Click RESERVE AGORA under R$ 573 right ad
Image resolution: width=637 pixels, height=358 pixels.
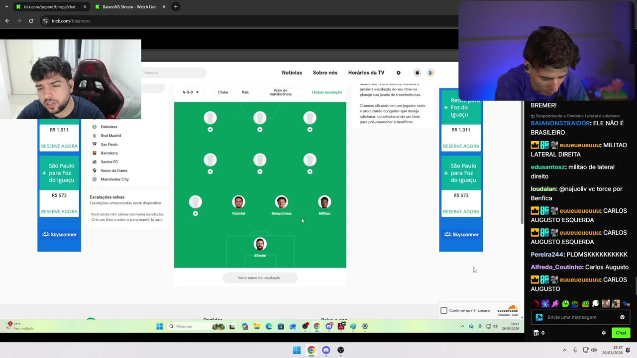point(461,212)
